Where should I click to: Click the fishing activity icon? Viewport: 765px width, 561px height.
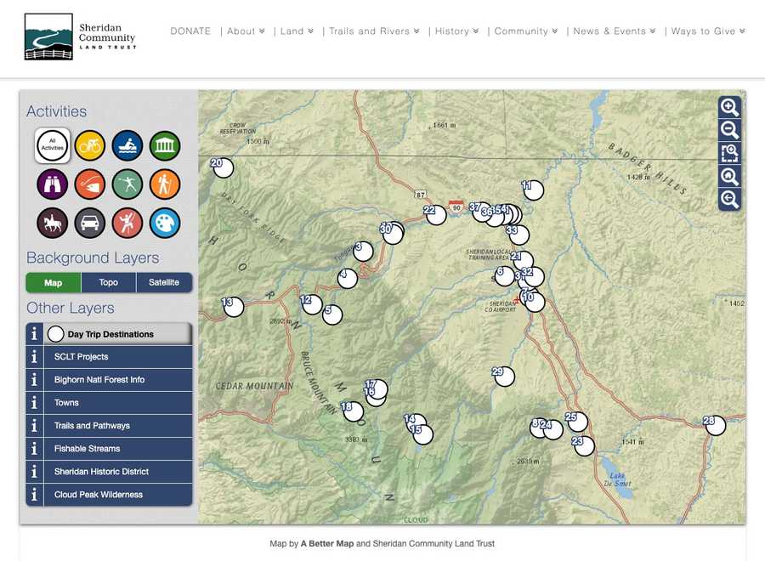[x=90, y=184]
